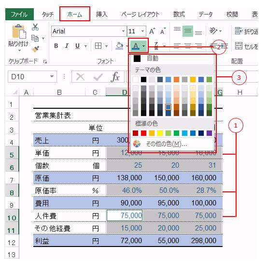Pick the red standard color swatch

[143, 133]
